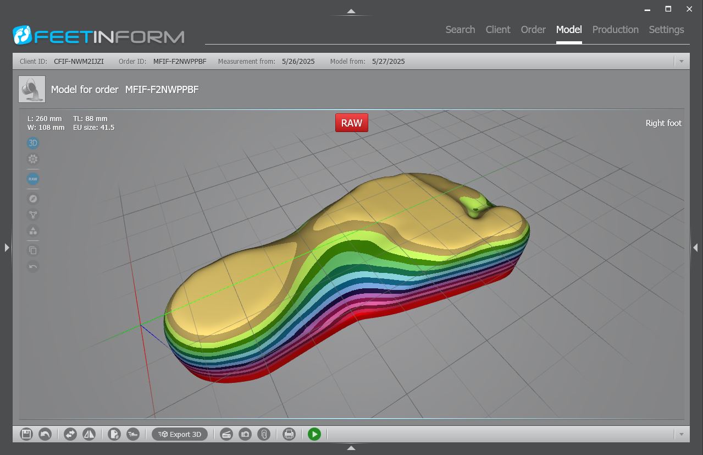Switch to the Production tab
Screen dimensions: 703x455
[x=615, y=30]
